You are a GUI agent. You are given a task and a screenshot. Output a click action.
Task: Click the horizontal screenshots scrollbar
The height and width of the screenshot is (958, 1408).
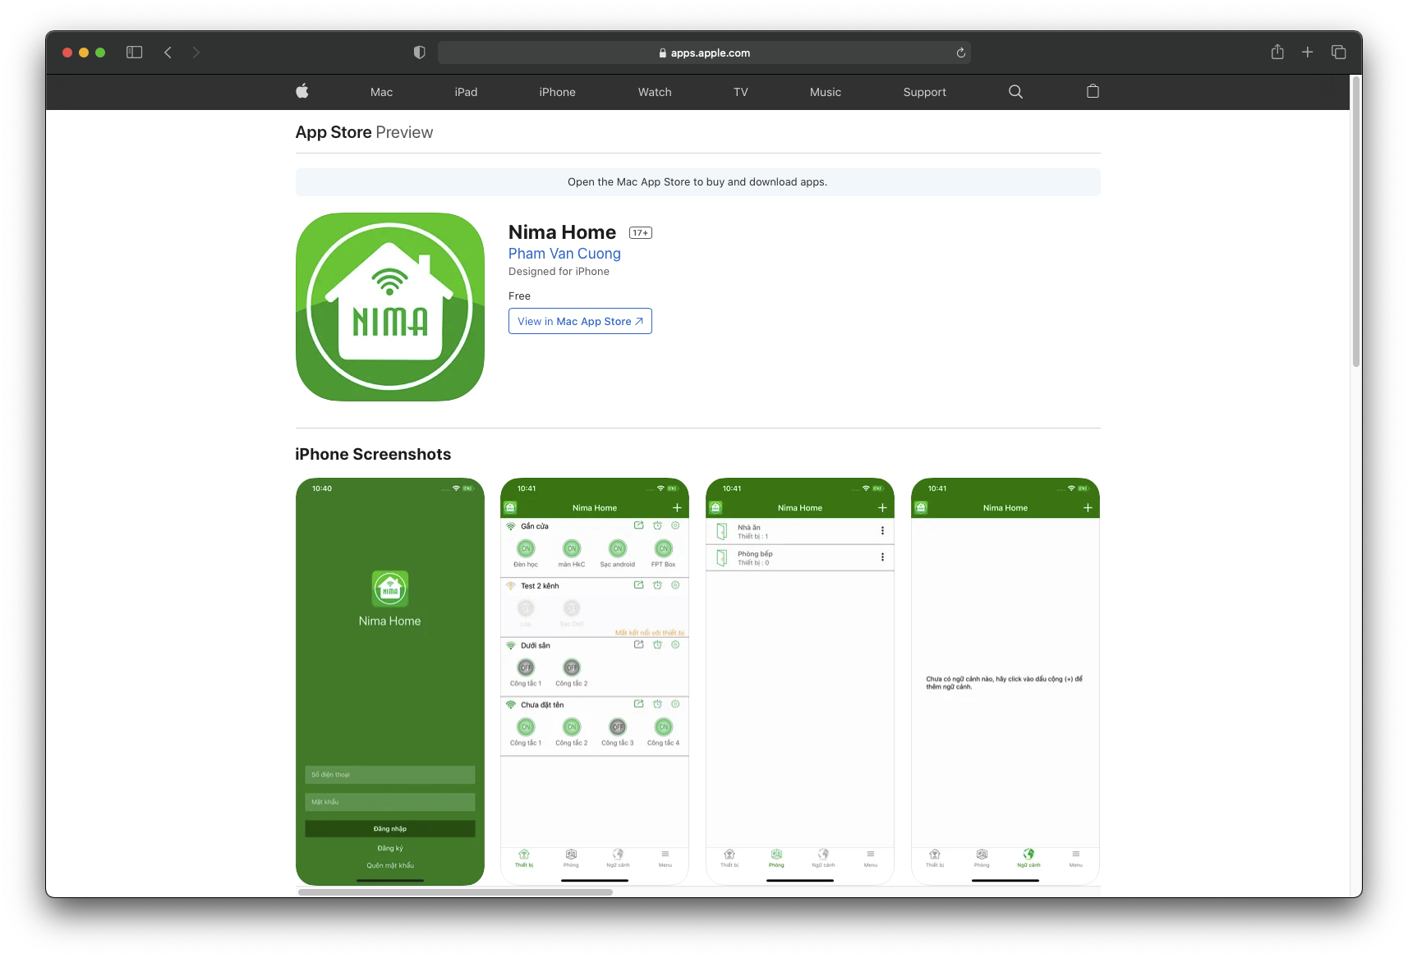click(x=455, y=892)
